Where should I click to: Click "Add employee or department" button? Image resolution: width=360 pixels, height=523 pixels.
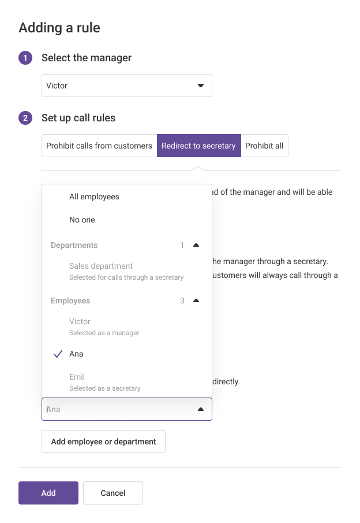pyautogui.click(x=103, y=442)
